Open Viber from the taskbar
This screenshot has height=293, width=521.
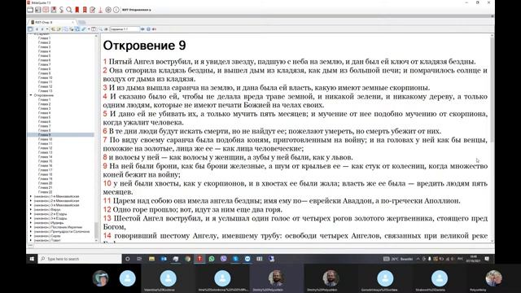(223, 259)
